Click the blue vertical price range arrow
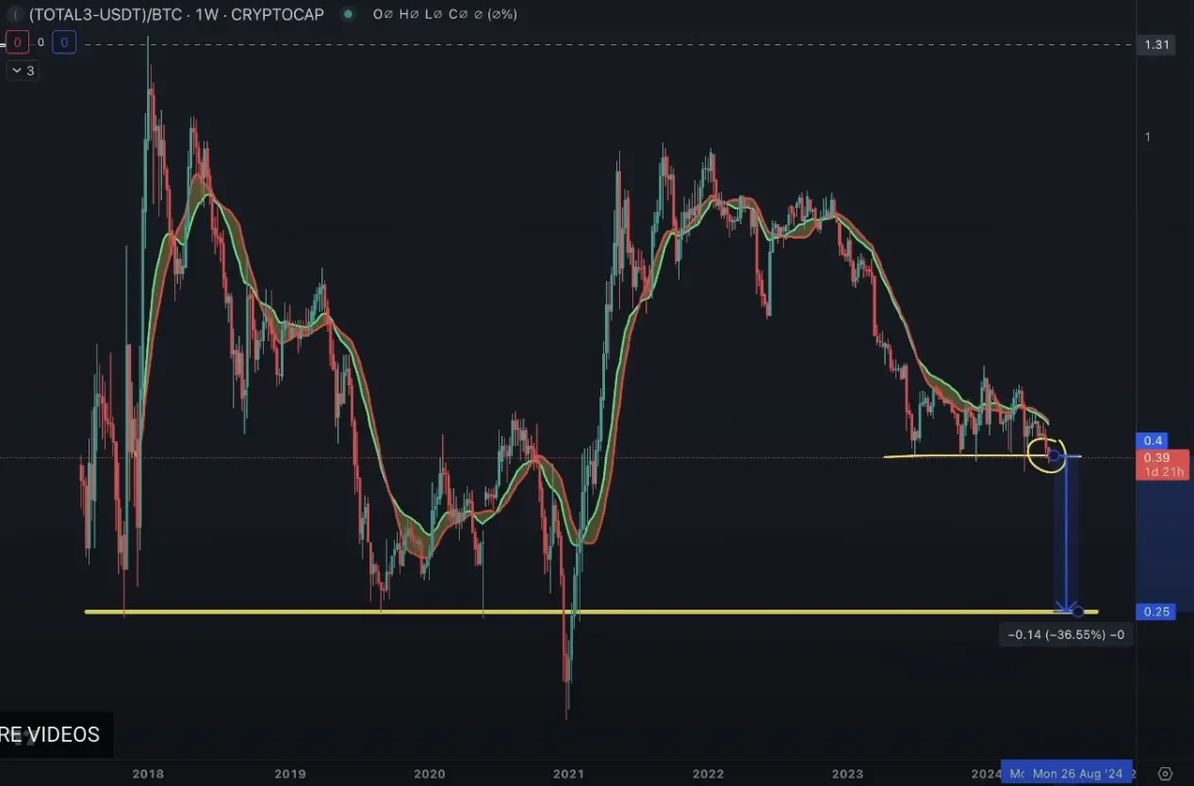The image size is (1194, 786). 1066,537
